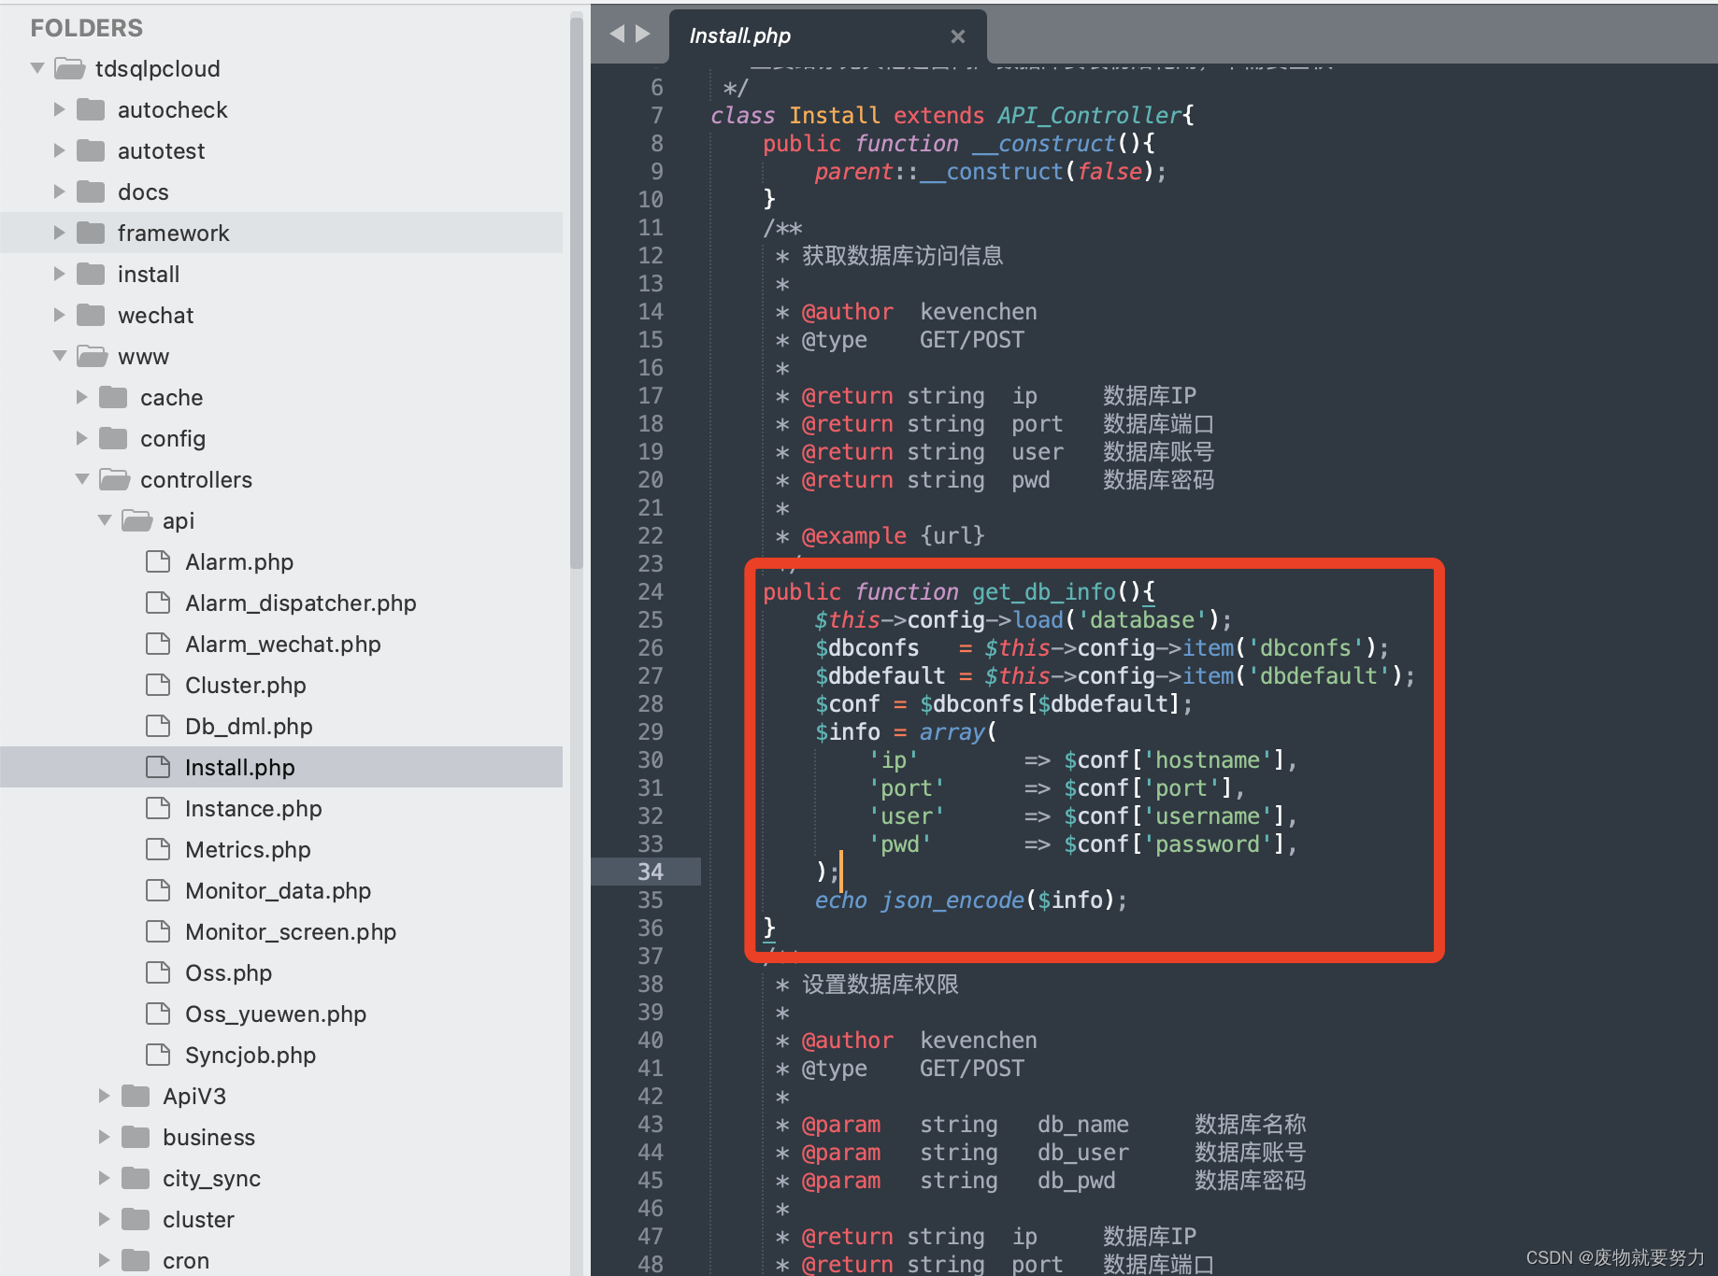Viewport: 1718px width, 1276px height.
Task: Expand the ApiV3 folder arrow
Action: tap(104, 1096)
